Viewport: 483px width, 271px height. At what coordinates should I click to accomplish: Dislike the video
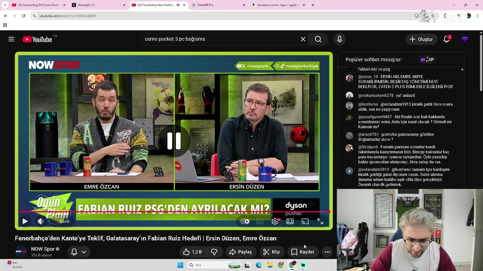coord(214,252)
